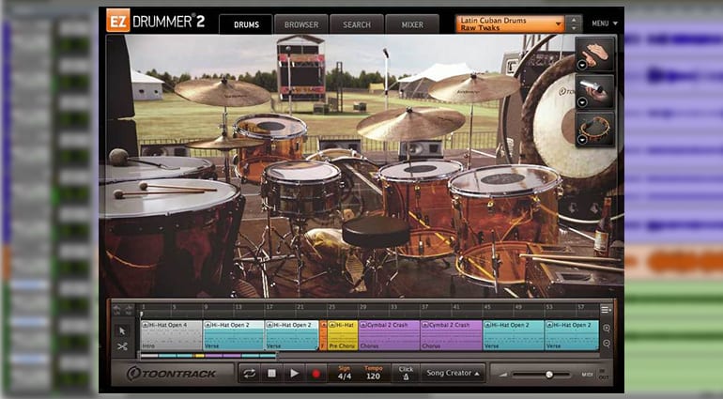Click the tambourine percussion slot

(594, 129)
